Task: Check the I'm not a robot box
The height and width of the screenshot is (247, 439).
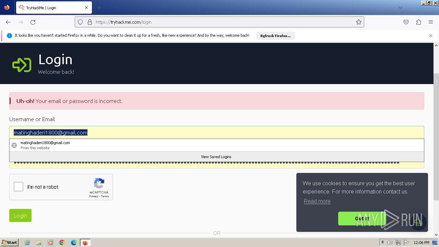Action: [x=19, y=187]
